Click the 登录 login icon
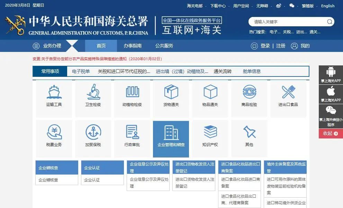 click(x=254, y=46)
